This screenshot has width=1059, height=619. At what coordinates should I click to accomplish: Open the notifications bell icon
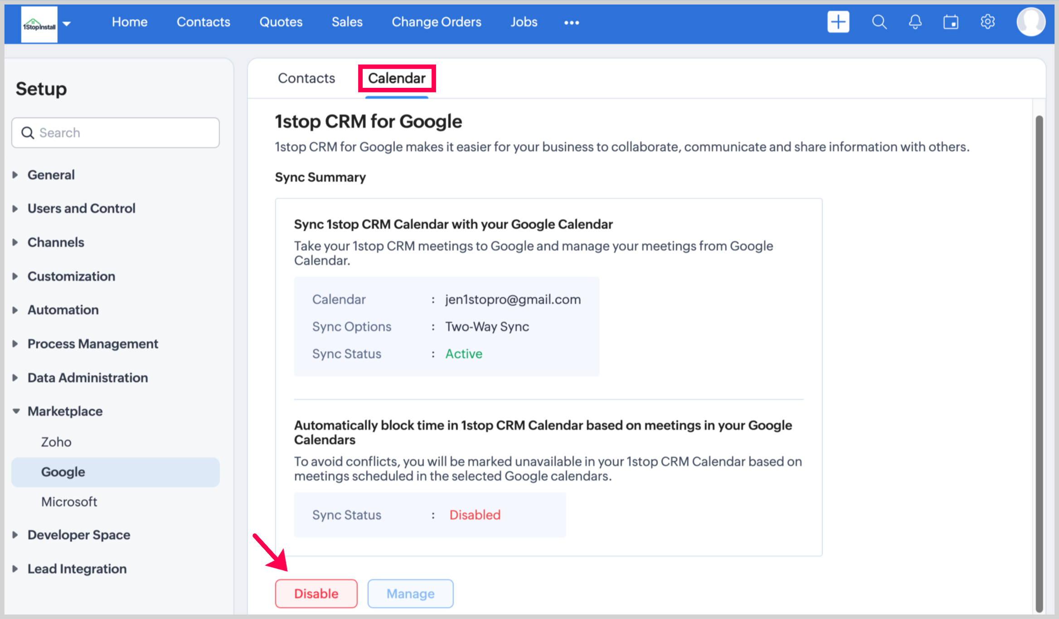tap(915, 22)
